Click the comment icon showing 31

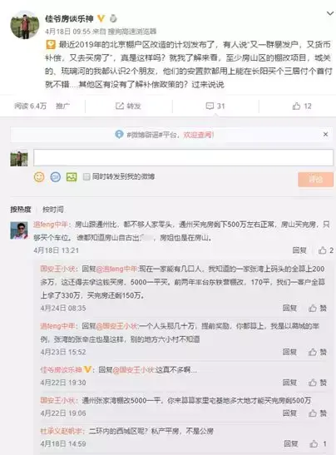[210, 106]
